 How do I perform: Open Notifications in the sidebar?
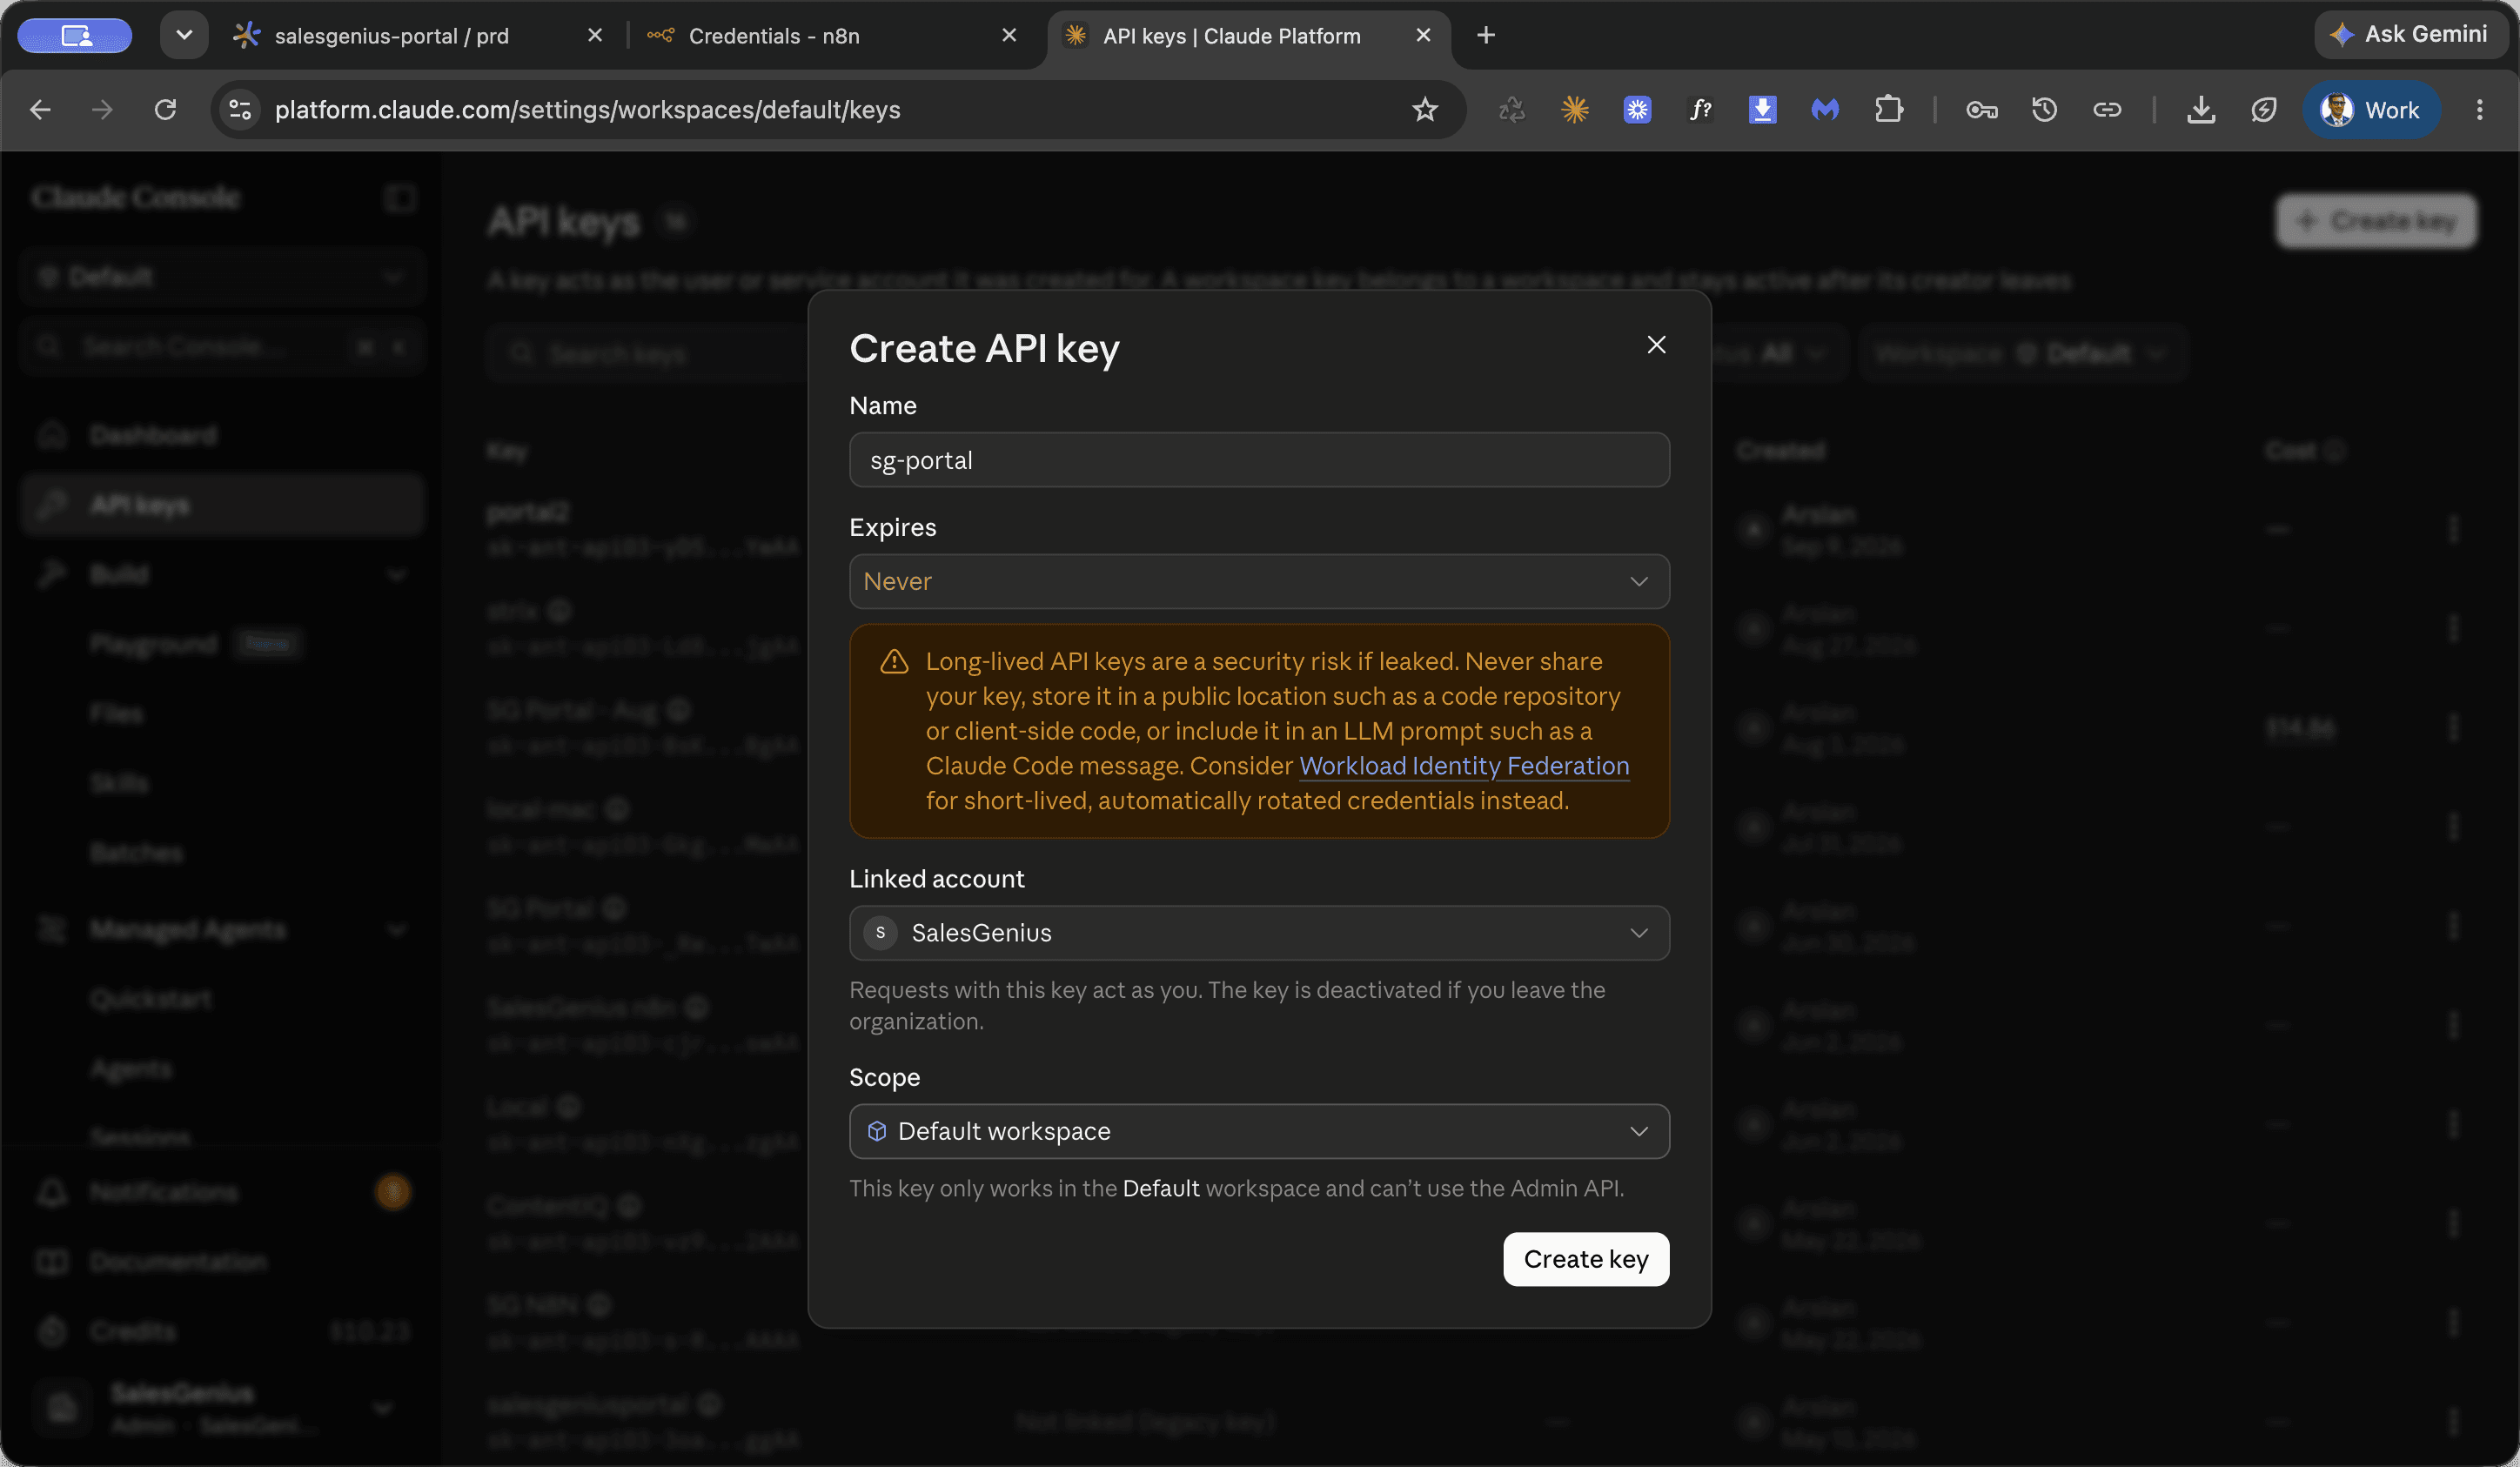coord(222,1192)
